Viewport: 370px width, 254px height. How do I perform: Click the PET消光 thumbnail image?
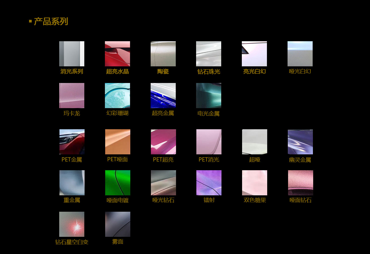click(x=209, y=142)
